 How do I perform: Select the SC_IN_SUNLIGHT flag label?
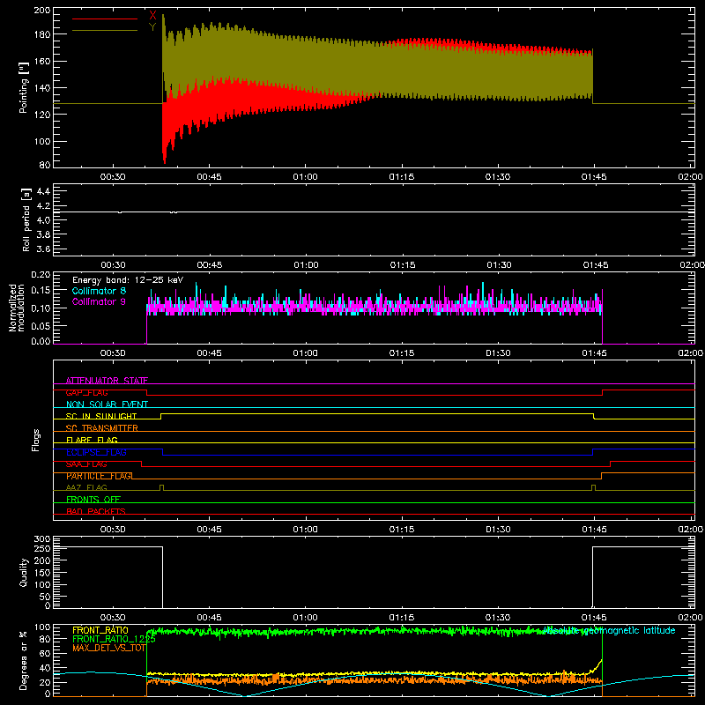101,416
